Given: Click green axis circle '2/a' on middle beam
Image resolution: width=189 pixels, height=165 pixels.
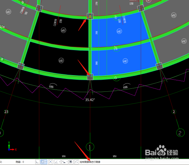Looking at the screenshot, I should click(x=116, y=48).
